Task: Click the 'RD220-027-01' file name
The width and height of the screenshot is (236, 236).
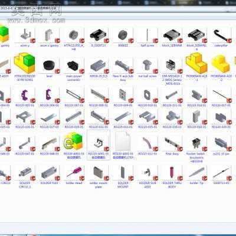Action: click(x=50, y=127)
